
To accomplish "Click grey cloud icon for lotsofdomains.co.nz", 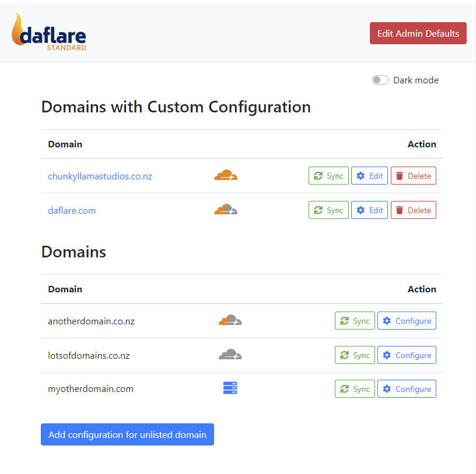I will (230, 354).
